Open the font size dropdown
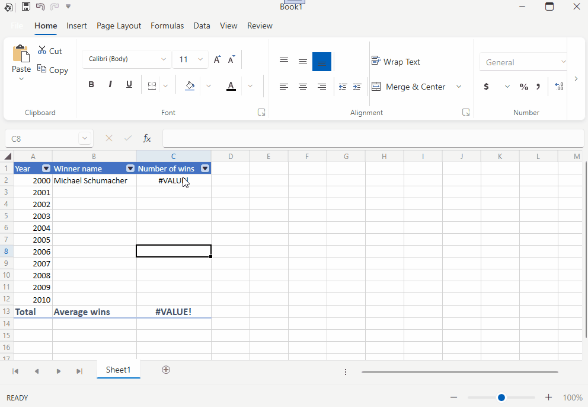This screenshot has width=588, height=407. pos(200,59)
